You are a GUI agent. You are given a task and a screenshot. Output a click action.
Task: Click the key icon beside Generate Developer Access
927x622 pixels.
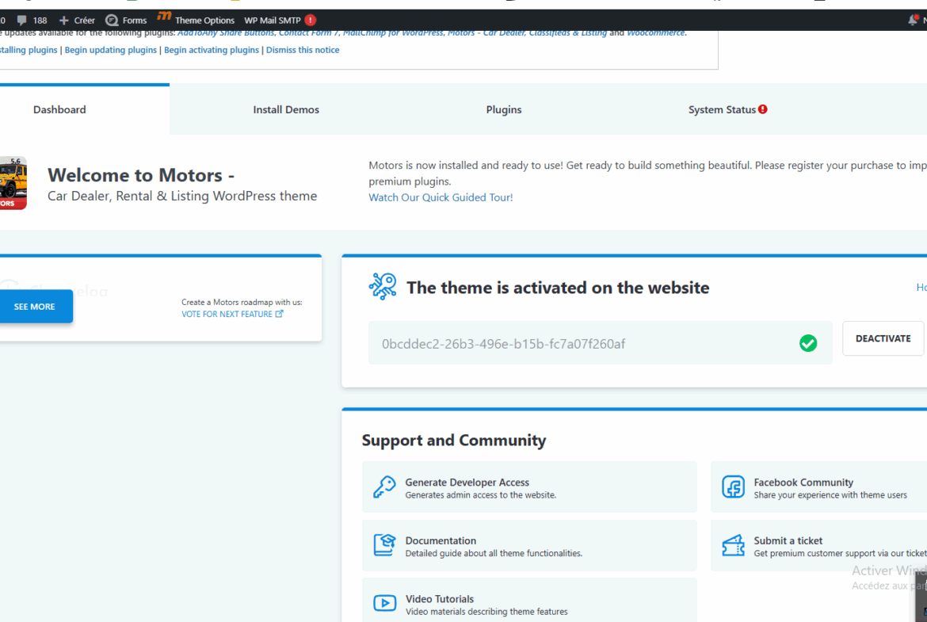coord(384,487)
